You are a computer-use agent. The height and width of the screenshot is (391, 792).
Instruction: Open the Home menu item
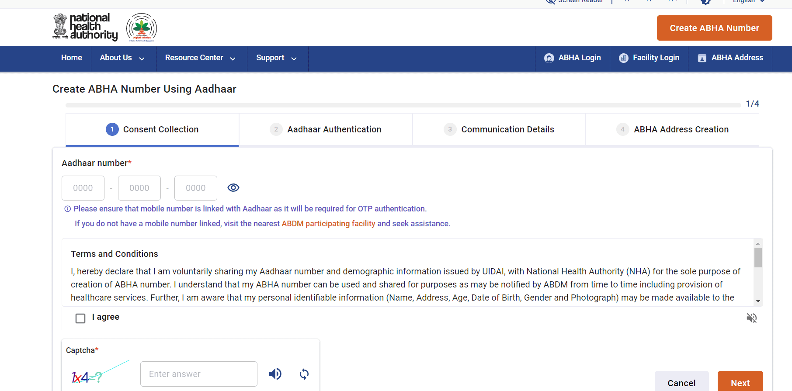coord(72,58)
